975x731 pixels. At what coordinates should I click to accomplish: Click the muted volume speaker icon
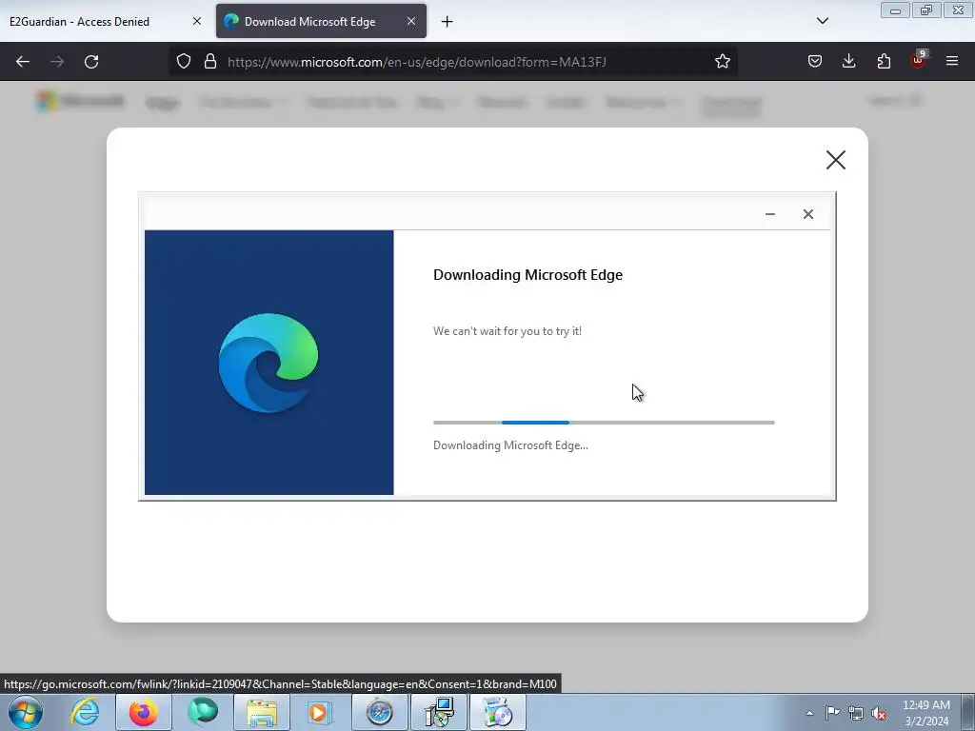(x=879, y=713)
